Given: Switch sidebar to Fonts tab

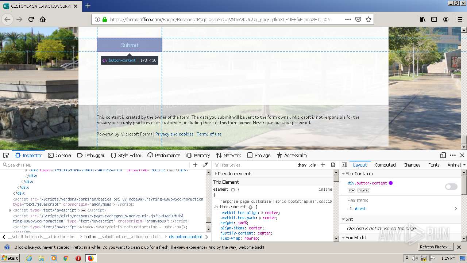Looking at the screenshot, I should 434,165.
